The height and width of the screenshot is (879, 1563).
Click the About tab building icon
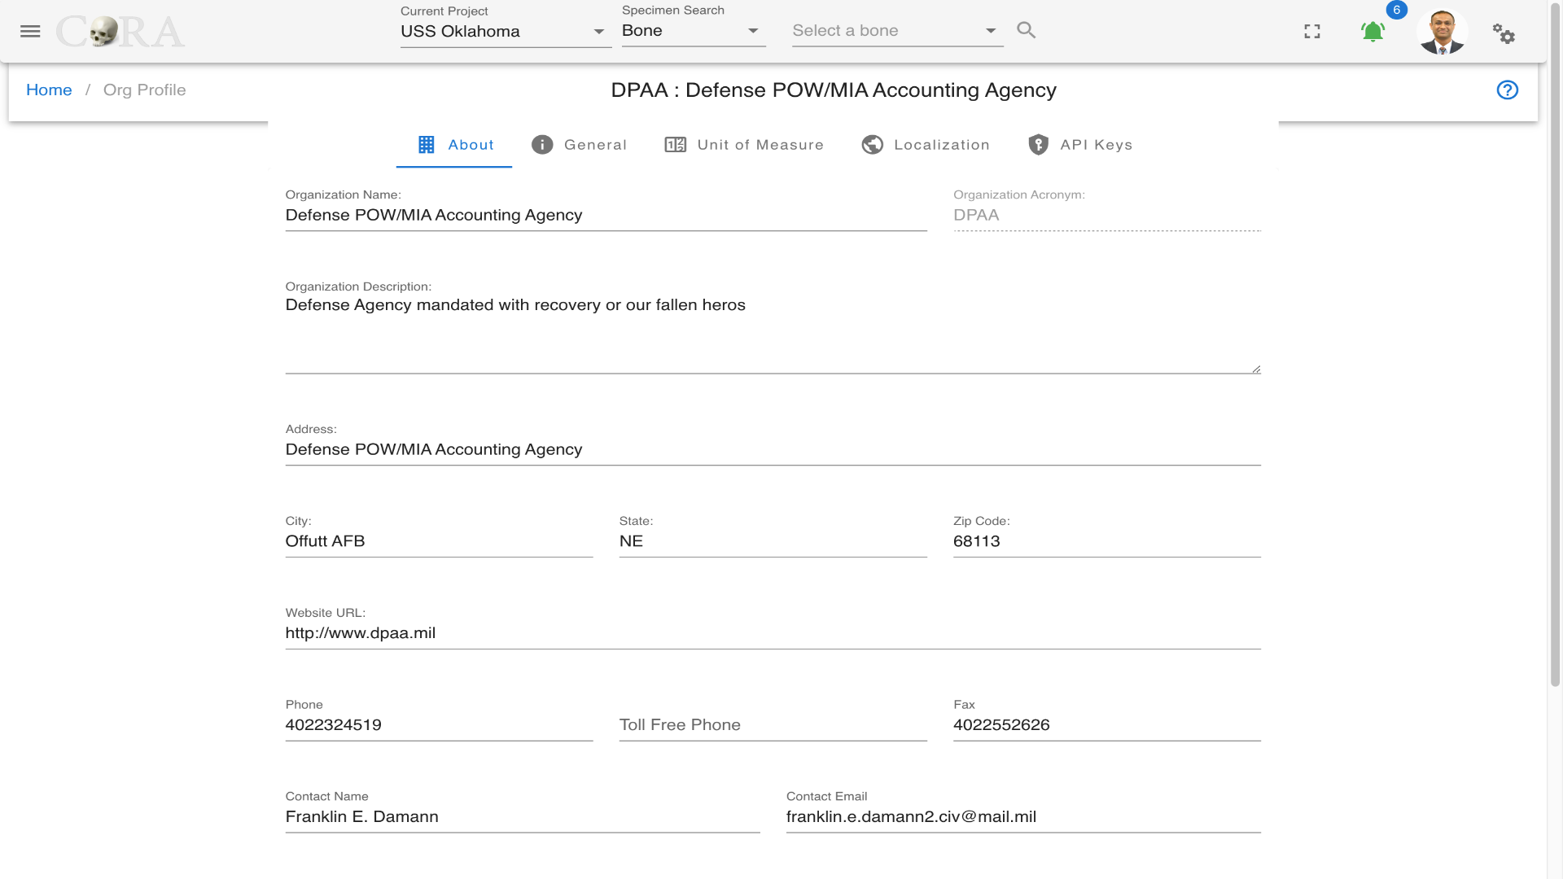click(x=427, y=145)
